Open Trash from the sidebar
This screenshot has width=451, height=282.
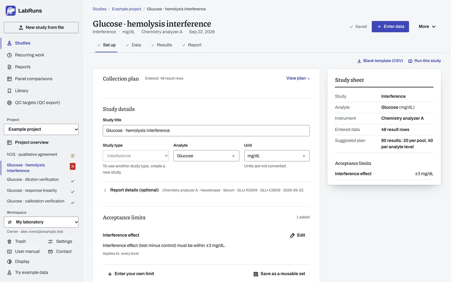tap(17, 242)
